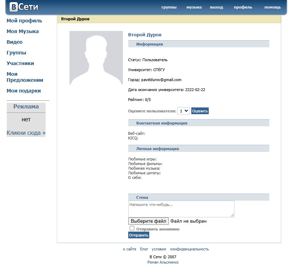Click the Файл не выбран label

pyautogui.click(x=188, y=221)
